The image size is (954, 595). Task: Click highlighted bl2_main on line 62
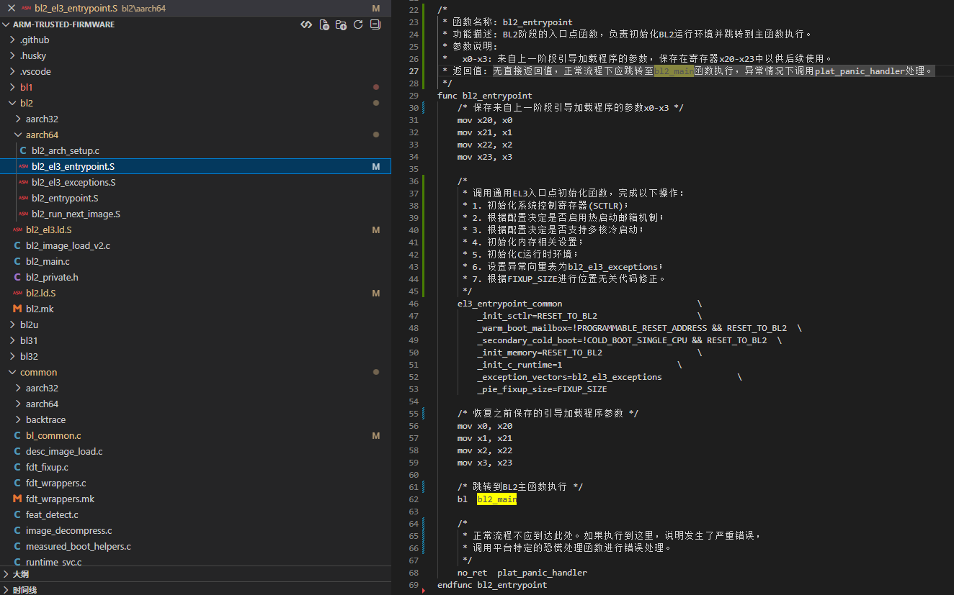point(496,499)
